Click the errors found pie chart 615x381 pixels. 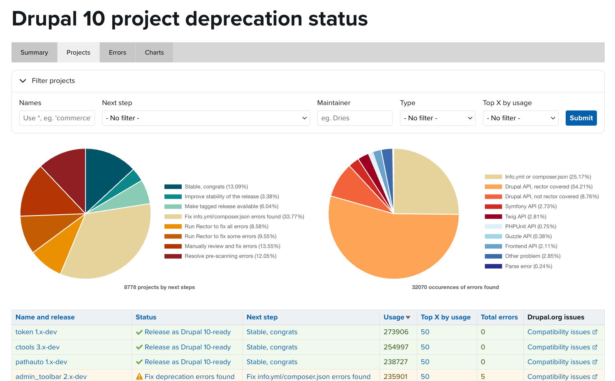[394, 213]
